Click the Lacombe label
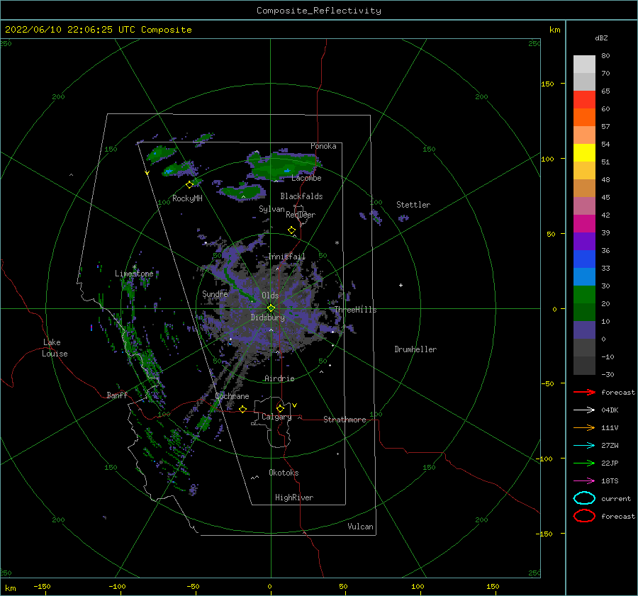 306,178
